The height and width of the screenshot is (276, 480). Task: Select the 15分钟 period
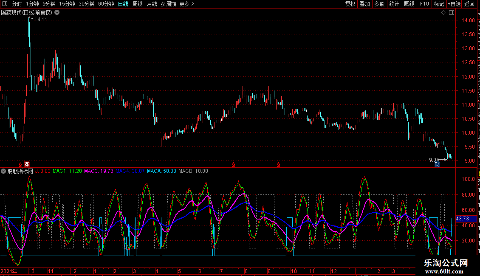tap(67, 4)
